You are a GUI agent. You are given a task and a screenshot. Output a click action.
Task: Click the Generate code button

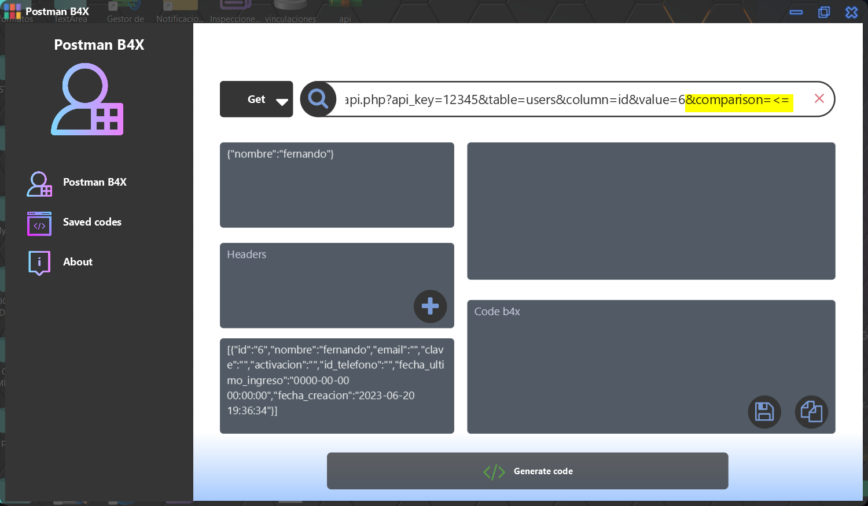click(527, 471)
